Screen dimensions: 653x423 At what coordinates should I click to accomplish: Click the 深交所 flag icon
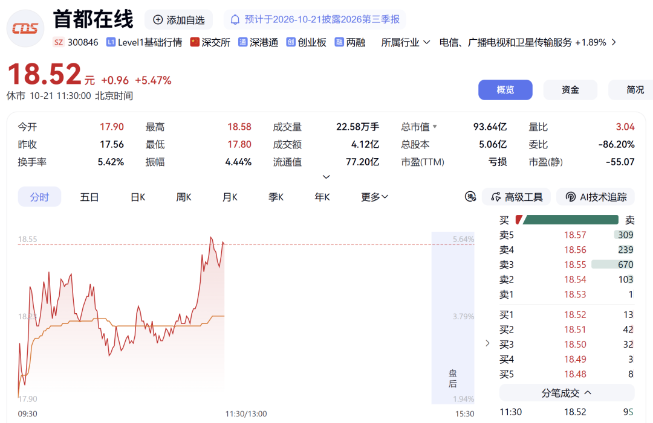click(195, 42)
